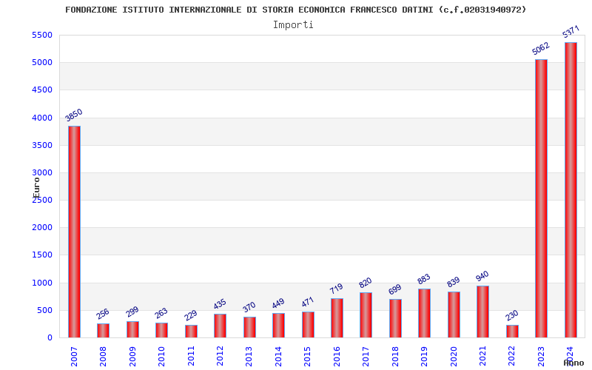Click the x-axis year label 2013
The width and height of the screenshot is (592, 370).
click(249, 357)
